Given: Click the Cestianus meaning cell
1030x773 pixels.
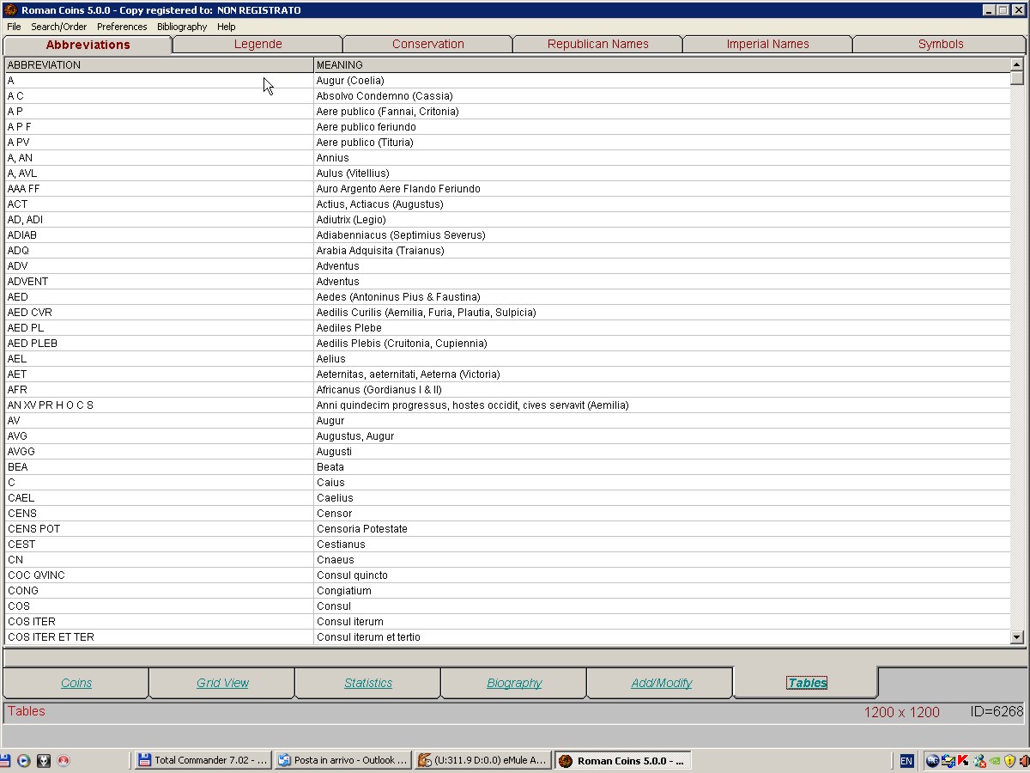Looking at the screenshot, I should coord(662,545).
